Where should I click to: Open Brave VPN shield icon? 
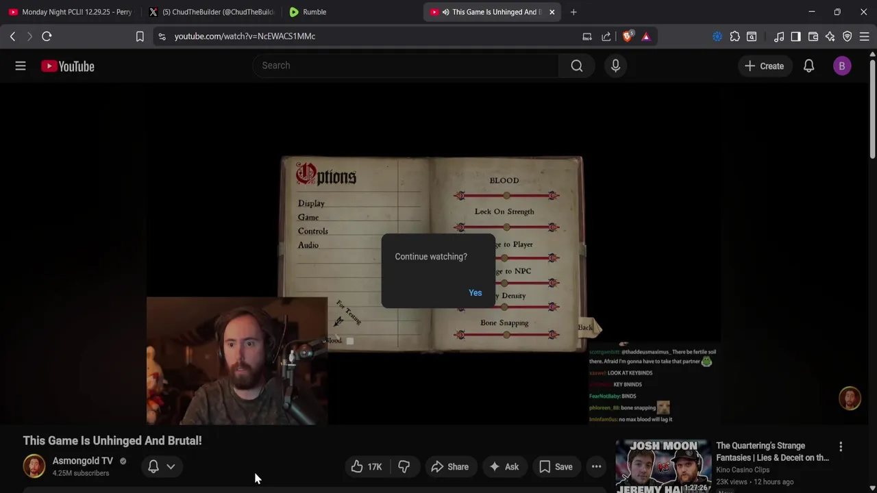point(848,36)
